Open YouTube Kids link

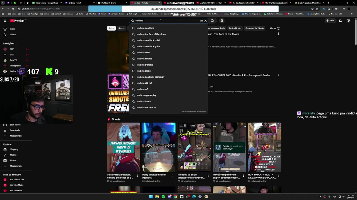[16, 191]
